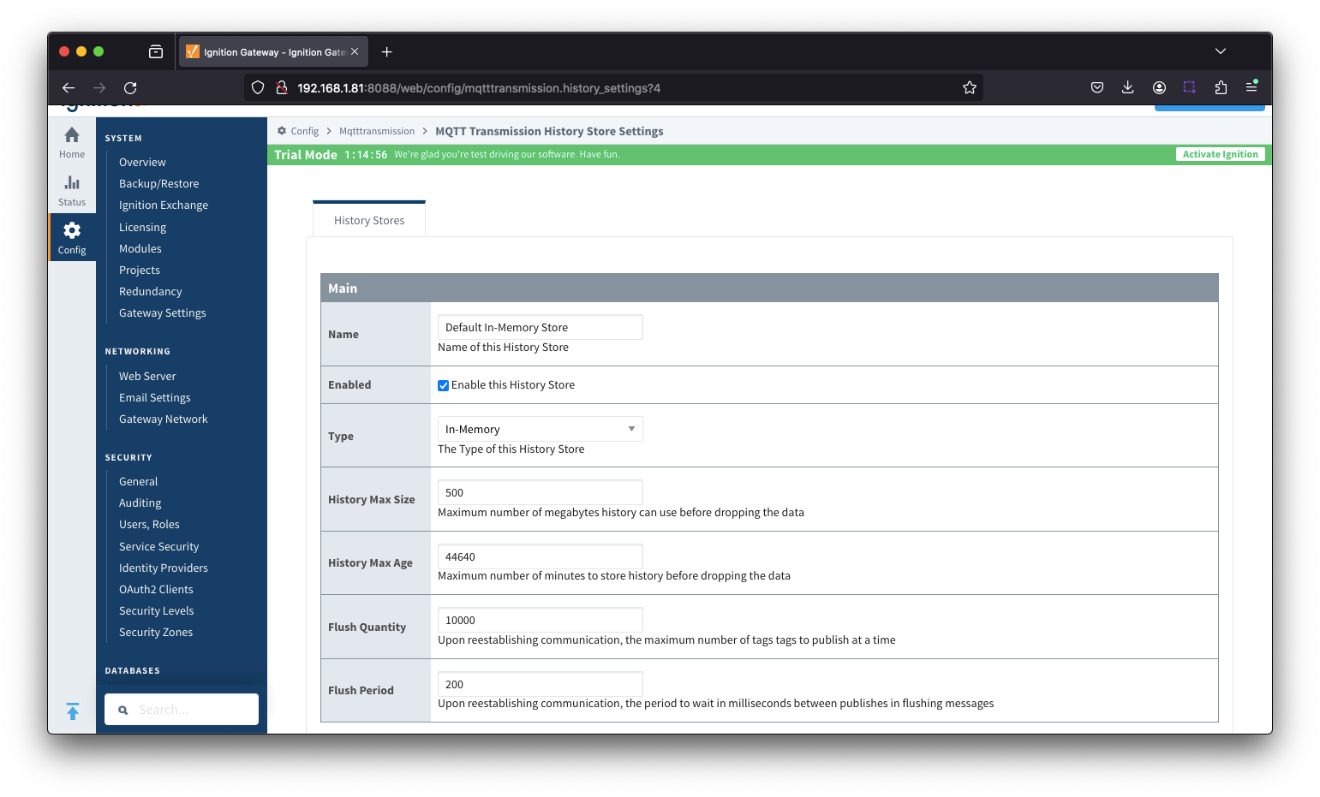Open a new browser tab
This screenshot has height=797, width=1320.
click(x=387, y=52)
